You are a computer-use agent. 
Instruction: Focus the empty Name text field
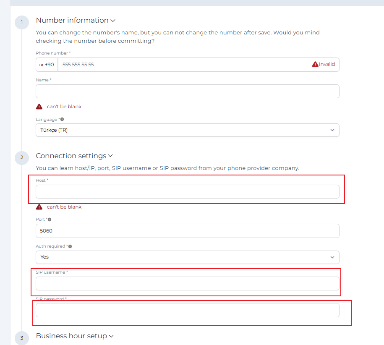(x=187, y=91)
